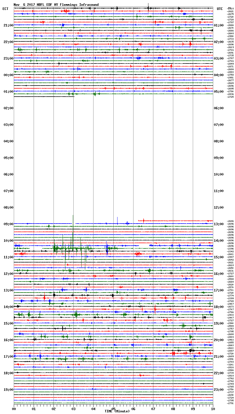Click the 17:00 label on the ECT axis
Screen dimensions: 235x414
(x=8, y=357)
